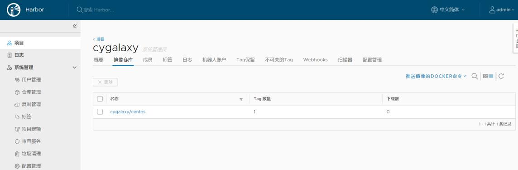Open the 概要 tab
Screen dimensions: 518x170
point(98,60)
